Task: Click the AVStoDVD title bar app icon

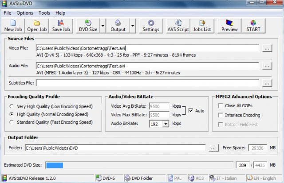Action: 4,4
